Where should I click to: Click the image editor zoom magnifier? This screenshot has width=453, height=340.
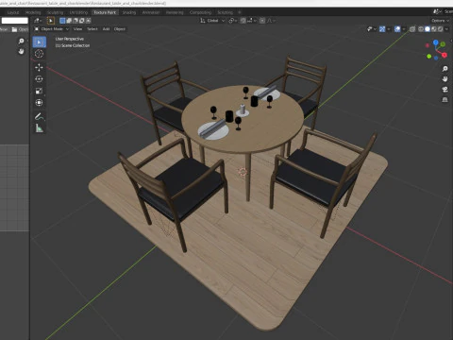point(21,42)
